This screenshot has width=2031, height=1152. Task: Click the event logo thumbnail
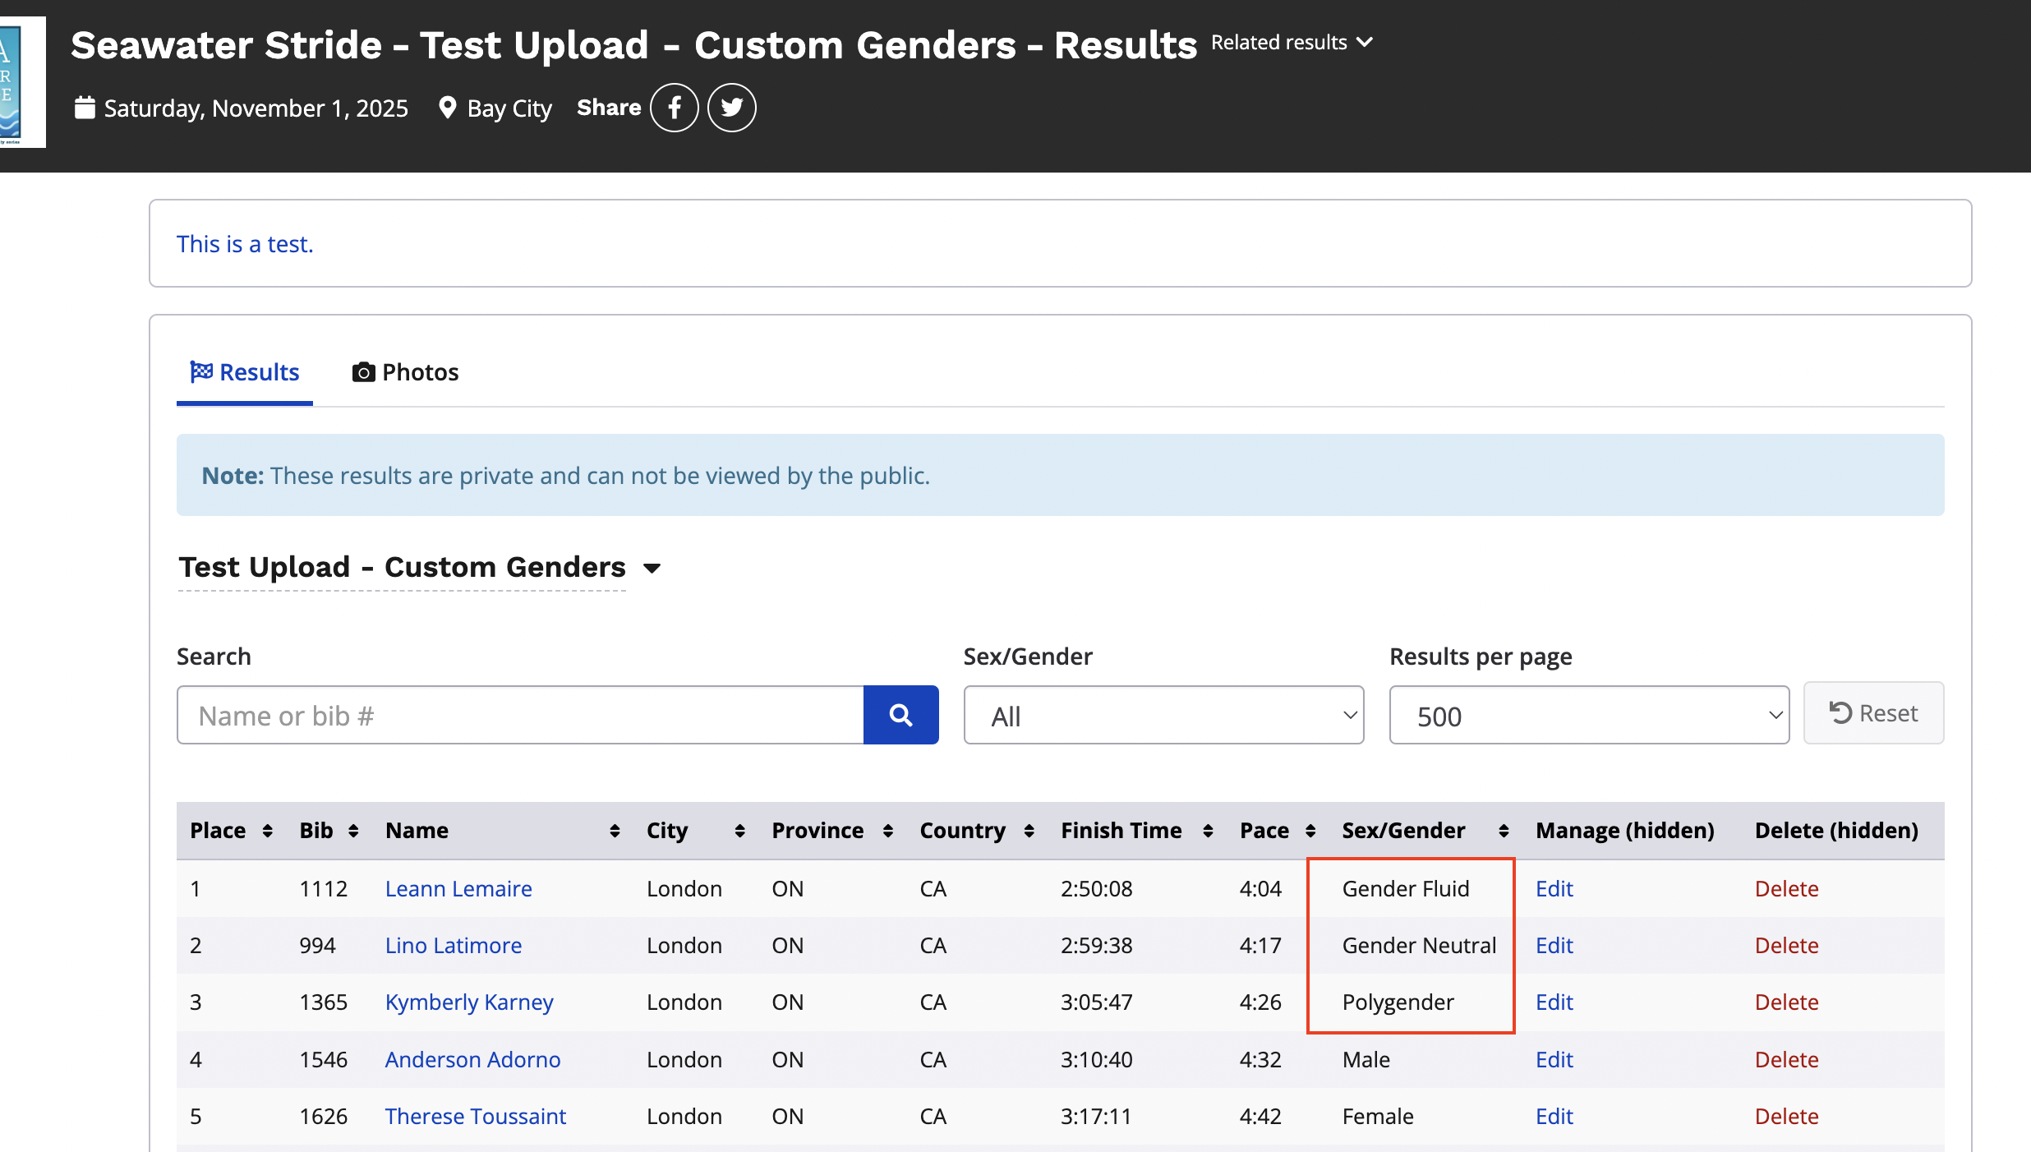(21, 82)
